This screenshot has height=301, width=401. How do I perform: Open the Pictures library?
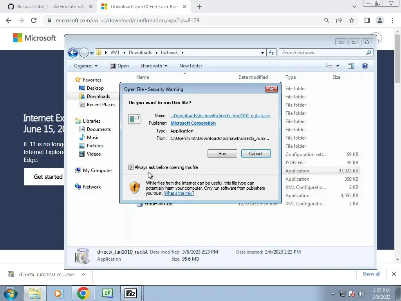(95, 146)
